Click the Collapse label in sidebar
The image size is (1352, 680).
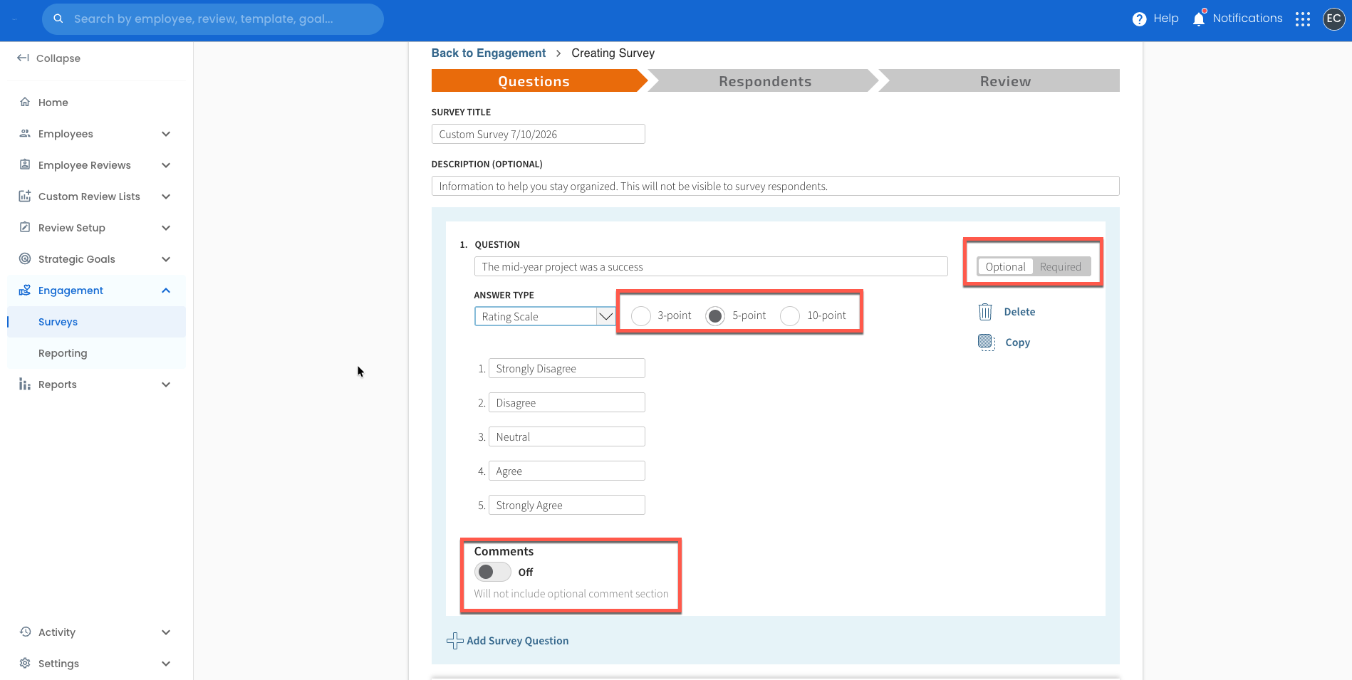(x=58, y=58)
